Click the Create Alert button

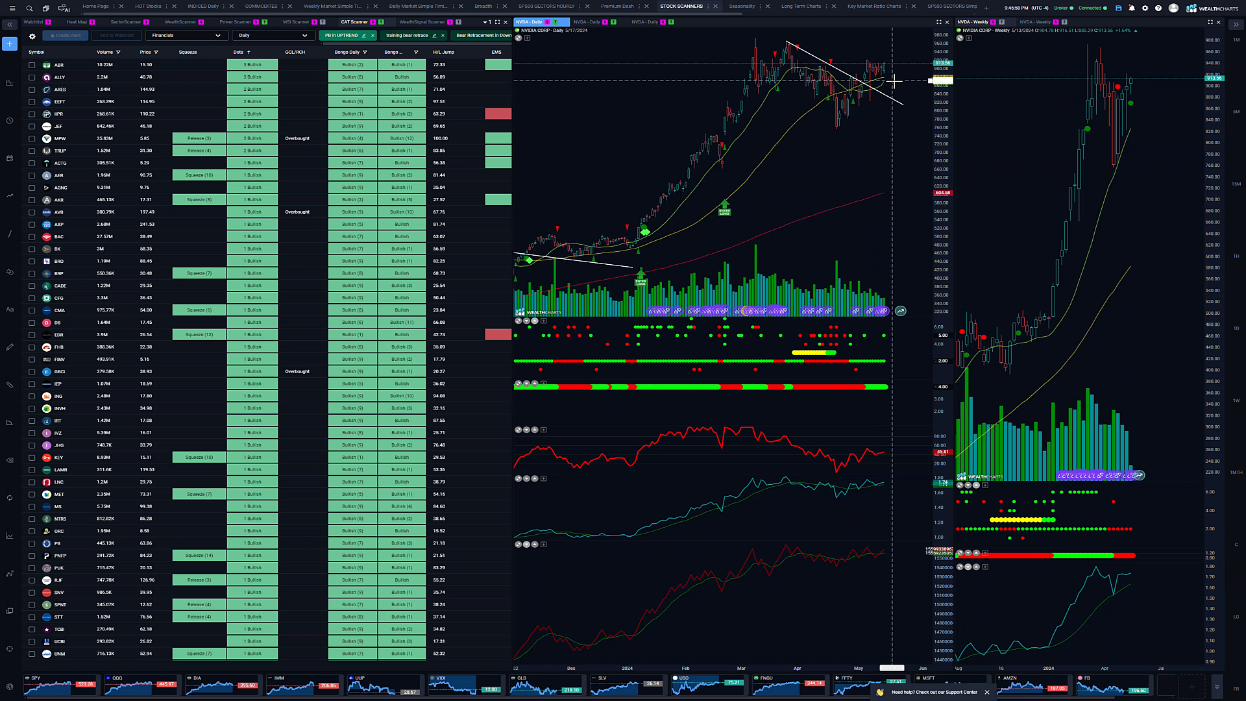coord(65,36)
